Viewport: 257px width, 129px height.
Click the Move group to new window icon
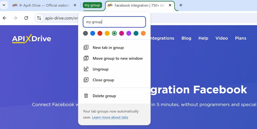[86, 58]
